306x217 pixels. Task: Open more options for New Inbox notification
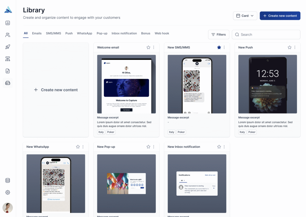point(224,147)
